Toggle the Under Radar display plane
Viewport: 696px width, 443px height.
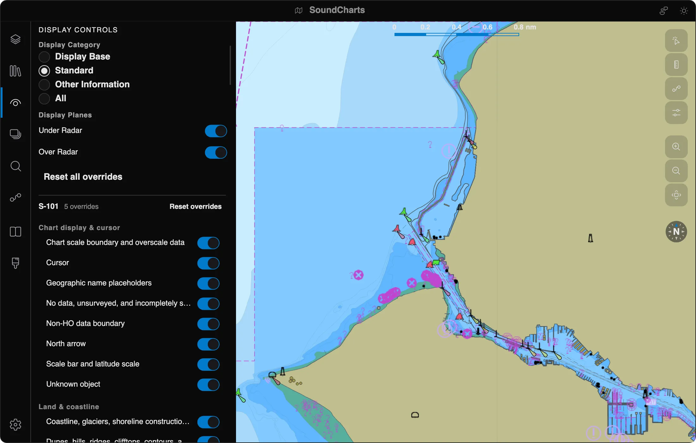coord(216,131)
